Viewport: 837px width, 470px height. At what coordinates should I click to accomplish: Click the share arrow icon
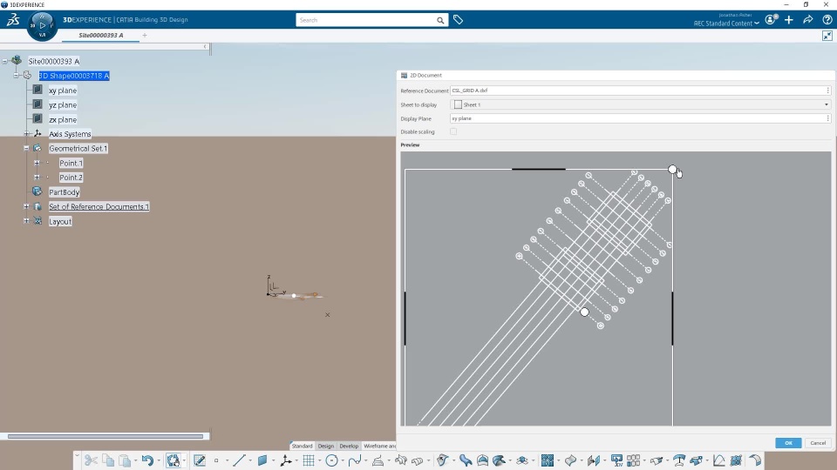tap(807, 20)
